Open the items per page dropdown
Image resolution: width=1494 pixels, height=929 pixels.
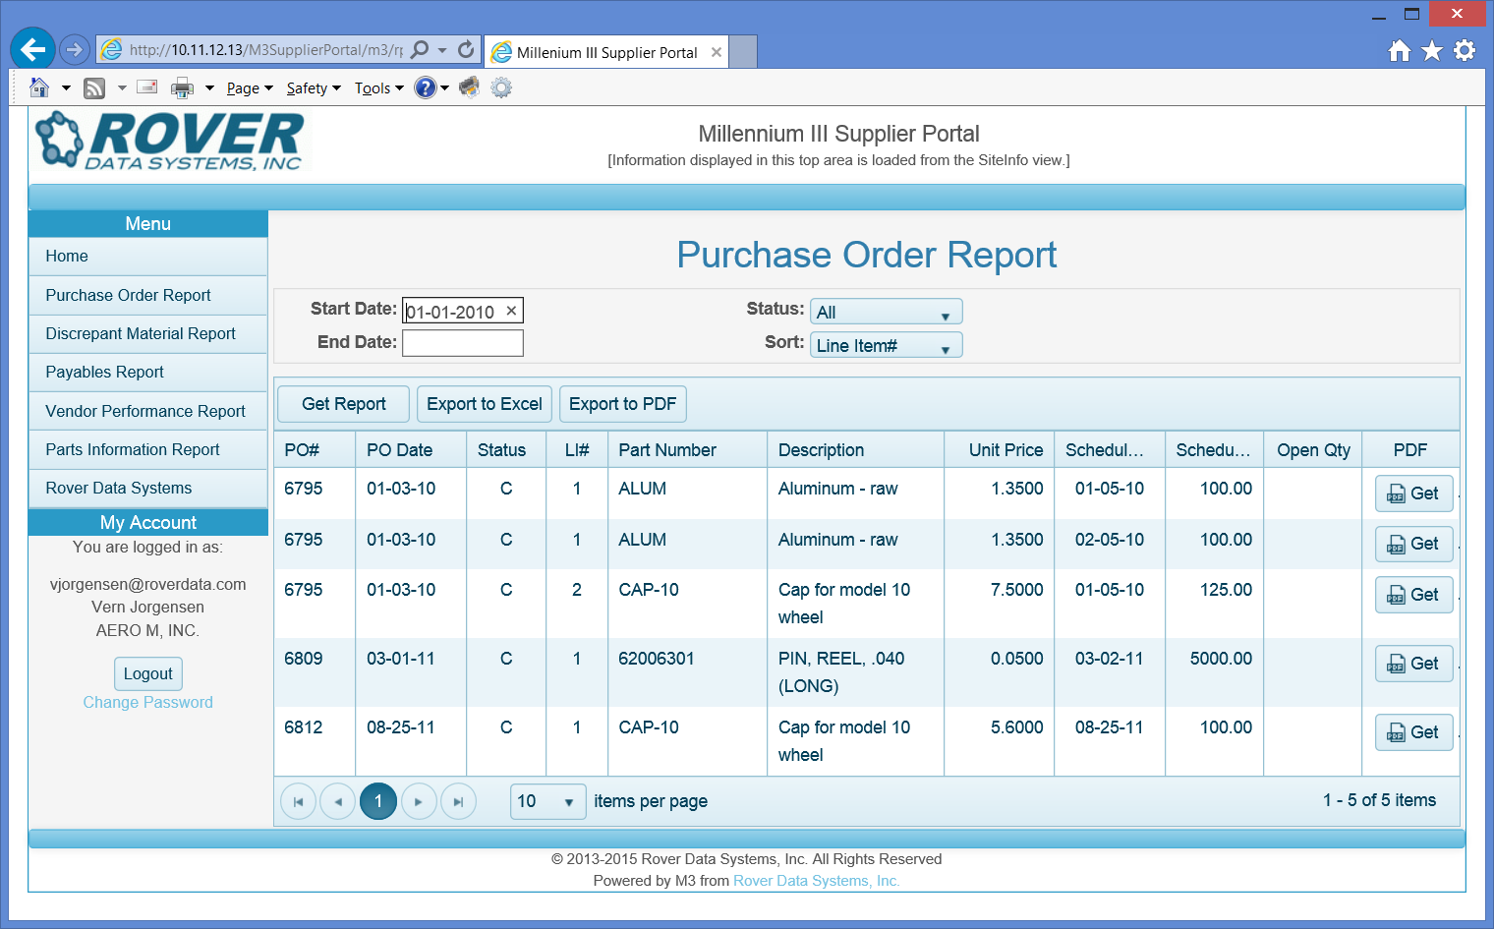pyautogui.click(x=547, y=801)
